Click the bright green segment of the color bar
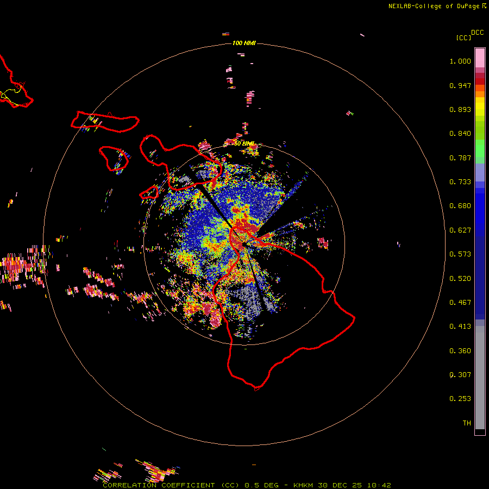 coord(480,148)
